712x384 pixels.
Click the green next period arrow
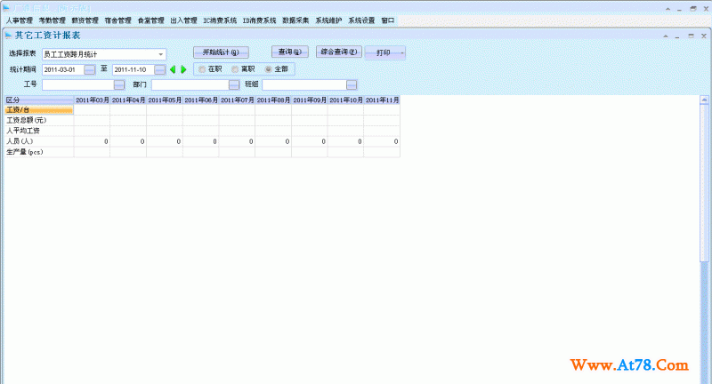point(183,69)
